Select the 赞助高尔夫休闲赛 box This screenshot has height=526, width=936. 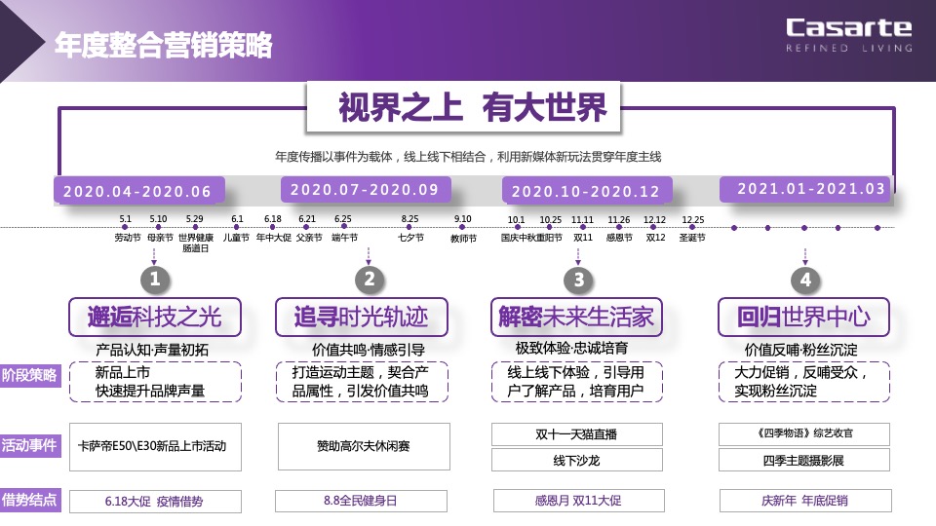pos(364,447)
